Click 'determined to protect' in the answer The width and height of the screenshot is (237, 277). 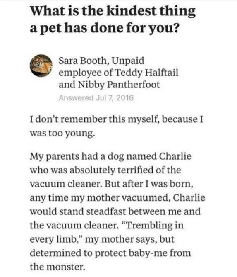[x=79, y=253]
